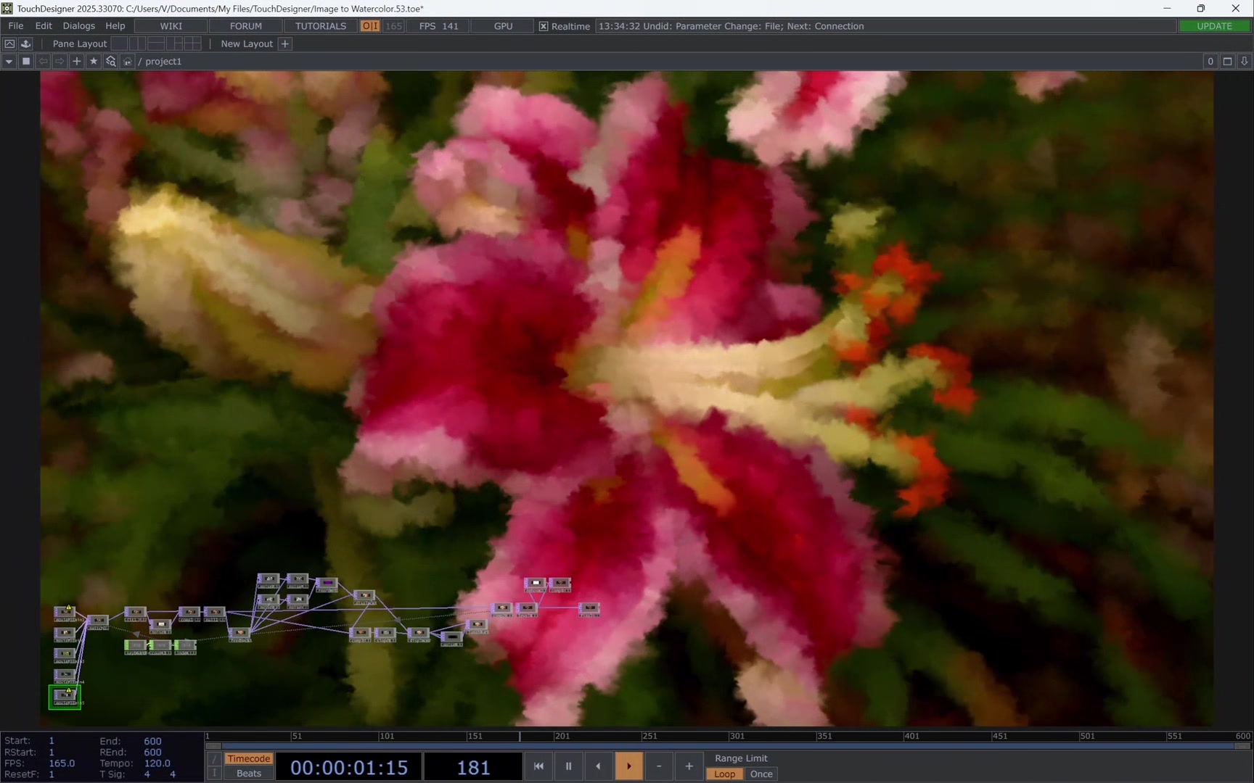Toggle the O|I power button
This screenshot has width=1254, height=783.
(x=370, y=26)
